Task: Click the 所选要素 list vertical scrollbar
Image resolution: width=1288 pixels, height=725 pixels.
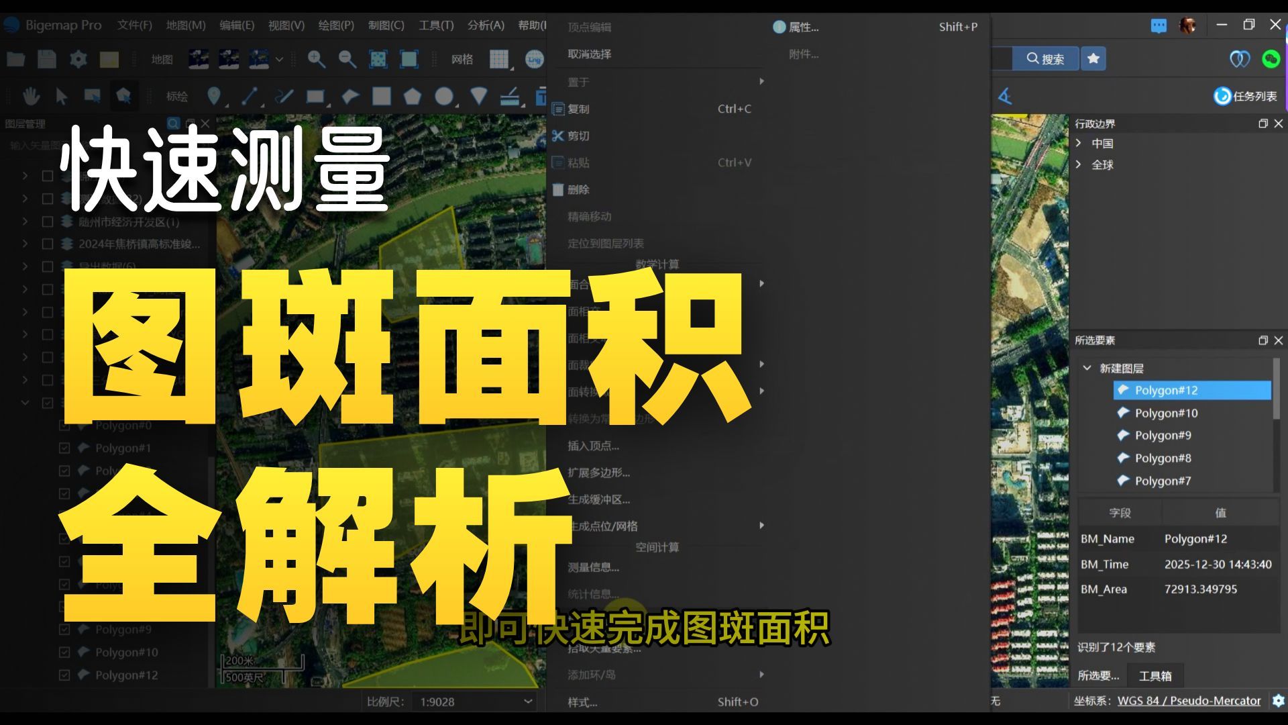Action: tap(1276, 389)
